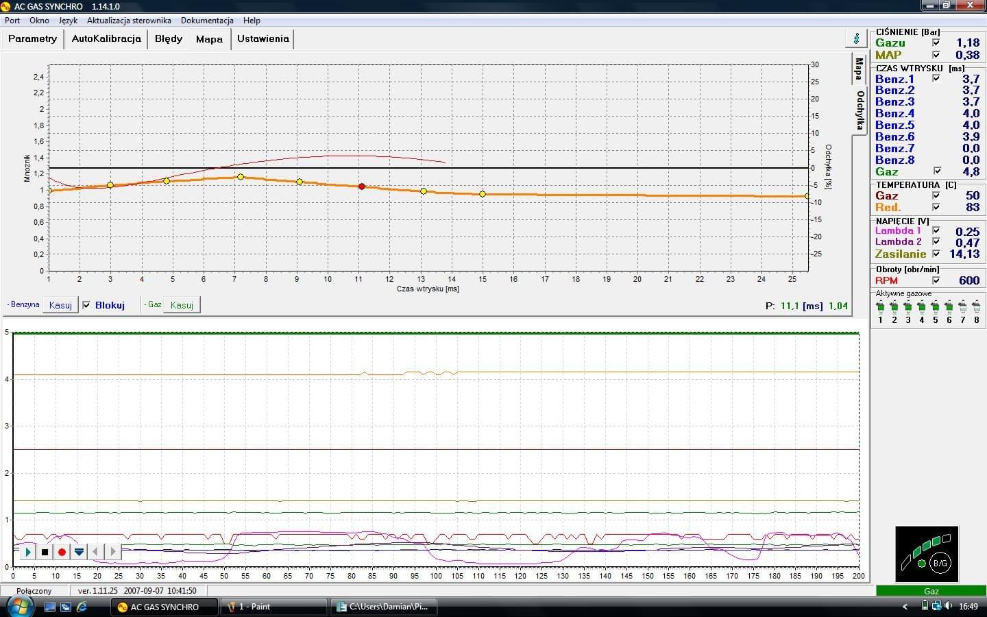987x617 pixels.
Task: Click the red map point at 11 ms
Action: pyautogui.click(x=362, y=186)
